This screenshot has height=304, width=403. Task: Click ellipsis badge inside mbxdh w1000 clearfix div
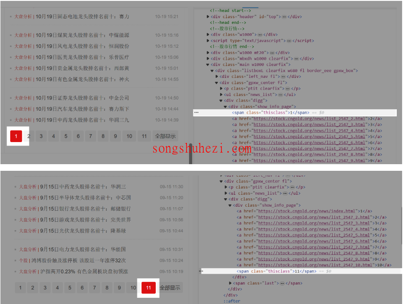pyautogui.click(x=296, y=59)
